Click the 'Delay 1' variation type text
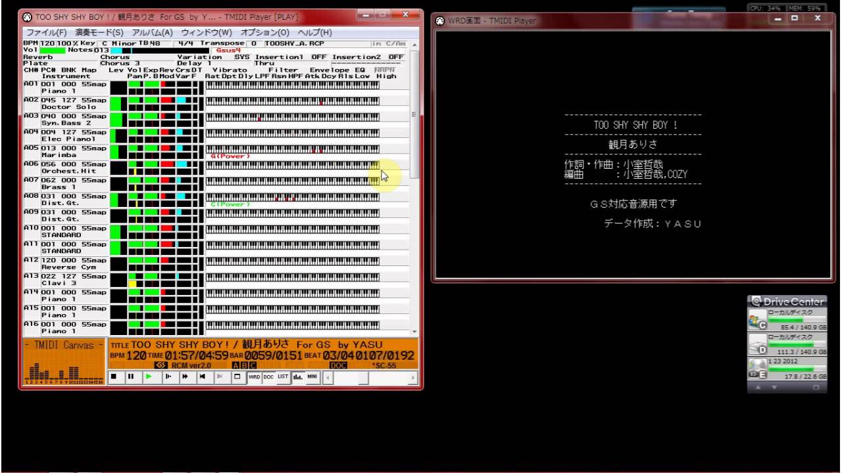The image size is (842, 473). (194, 64)
